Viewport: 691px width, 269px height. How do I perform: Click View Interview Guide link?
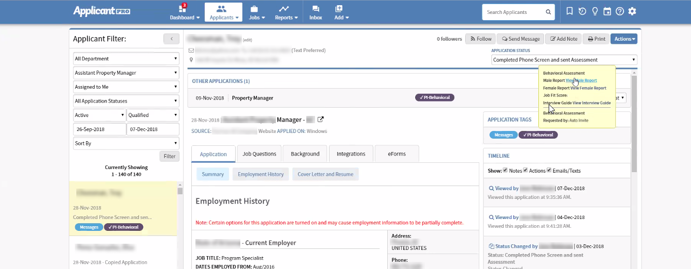pos(591,103)
